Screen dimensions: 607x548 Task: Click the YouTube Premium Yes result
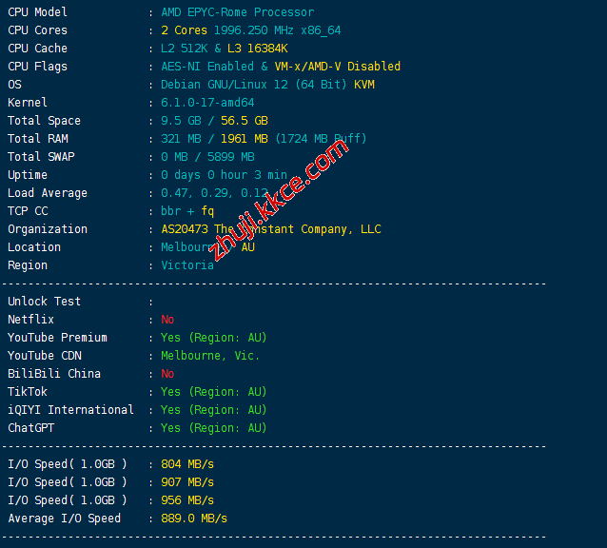pyautogui.click(x=213, y=338)
